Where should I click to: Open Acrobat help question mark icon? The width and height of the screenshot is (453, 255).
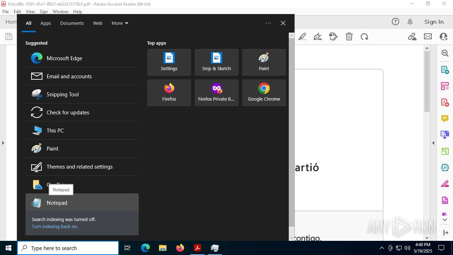tap(396, 22)
